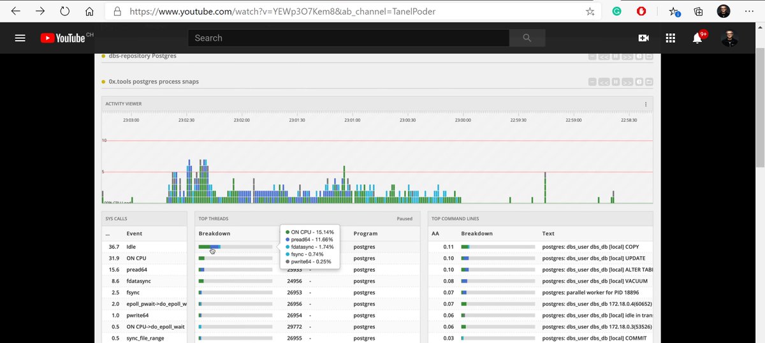Click the C button of dbs-repository panel
The width and height of the screenshot is (765, 343).
click(x=639, y=56)
